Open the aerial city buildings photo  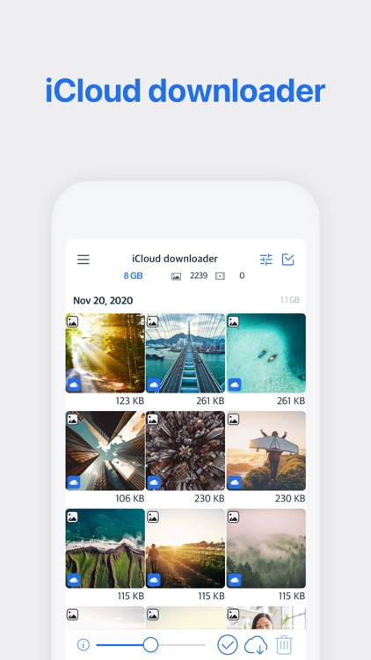click(185, 451)
